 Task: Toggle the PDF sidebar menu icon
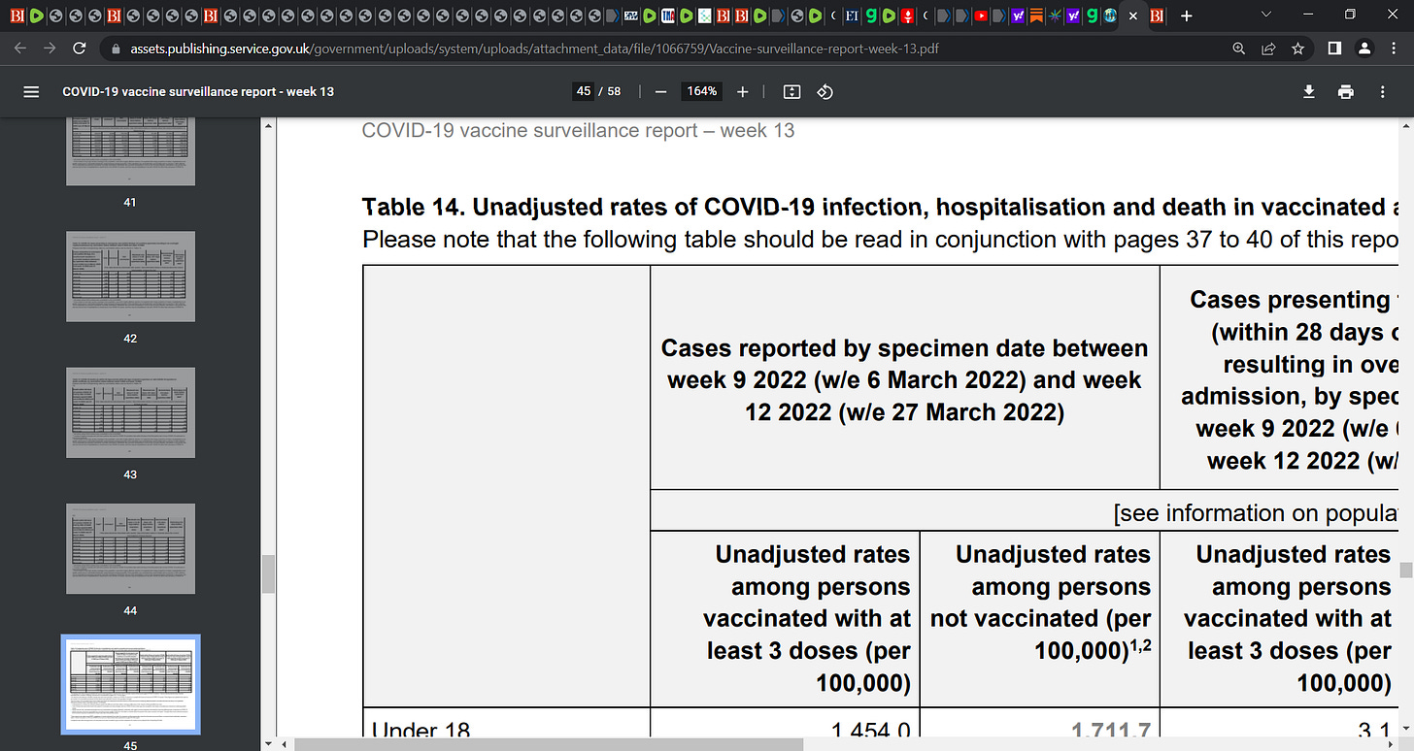coord(31,91)
